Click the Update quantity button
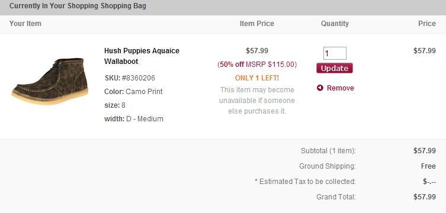446x213 pixels. click(x=335, y=68)
